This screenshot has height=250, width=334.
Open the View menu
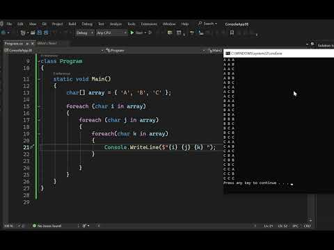click(33, 24)
